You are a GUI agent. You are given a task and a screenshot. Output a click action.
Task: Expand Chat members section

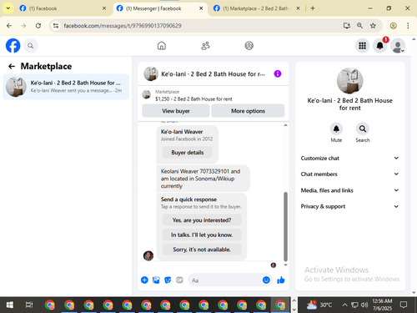[x=349, y=174]
